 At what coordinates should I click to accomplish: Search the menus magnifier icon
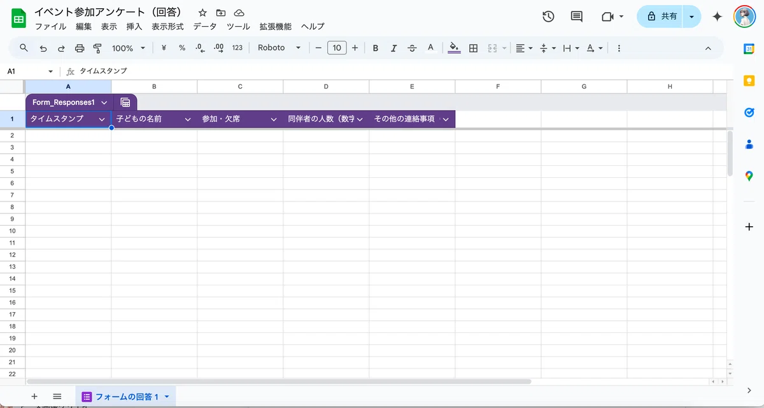[x=24, y=48]
